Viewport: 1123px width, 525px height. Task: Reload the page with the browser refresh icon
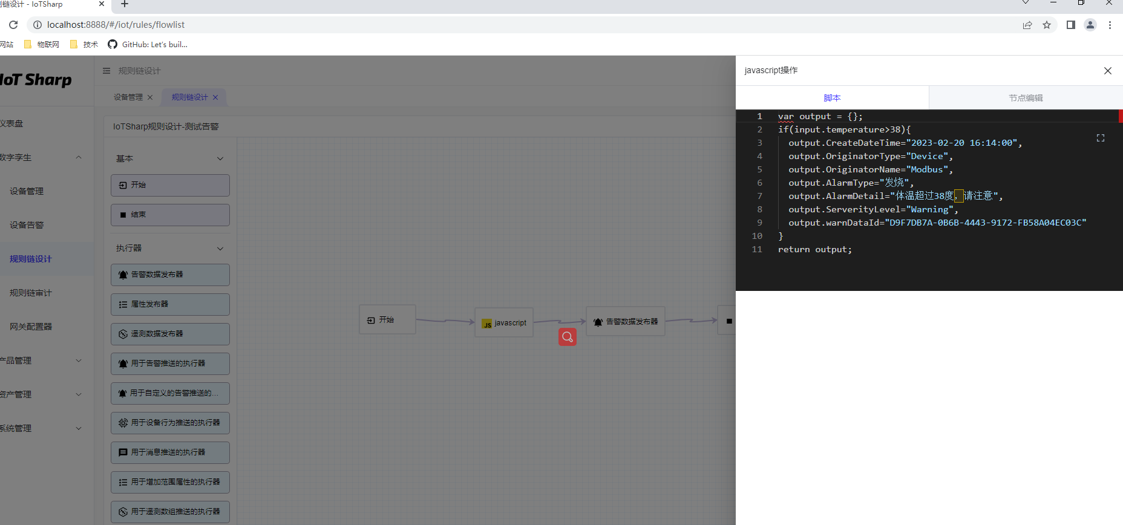[x=13, y=25]
